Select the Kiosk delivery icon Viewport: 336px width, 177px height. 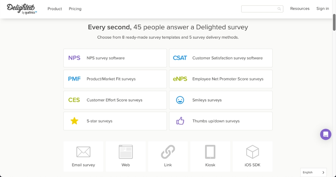(x=210, y=152)
